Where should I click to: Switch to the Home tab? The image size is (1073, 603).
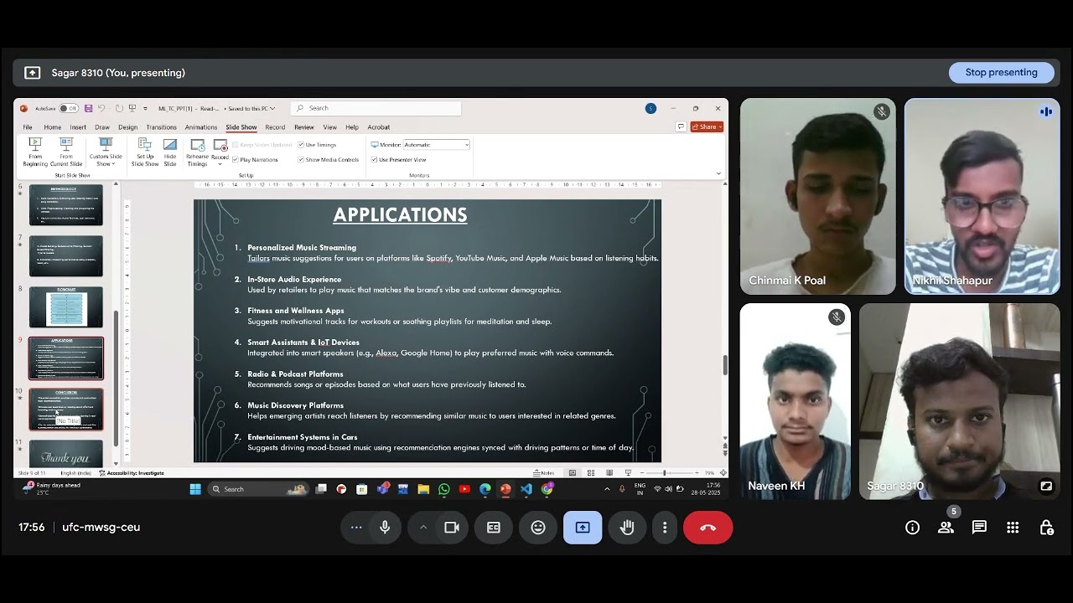click(x=52, y=127)
